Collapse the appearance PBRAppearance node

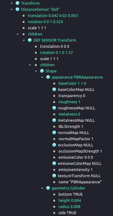[x=42, y=77]
